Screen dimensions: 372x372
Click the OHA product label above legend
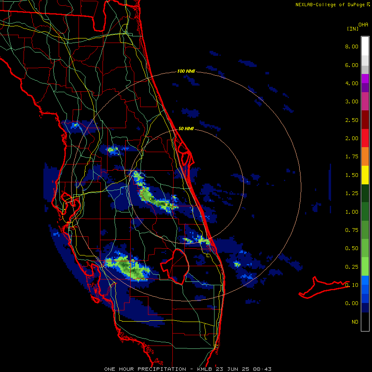click(363, 25)
